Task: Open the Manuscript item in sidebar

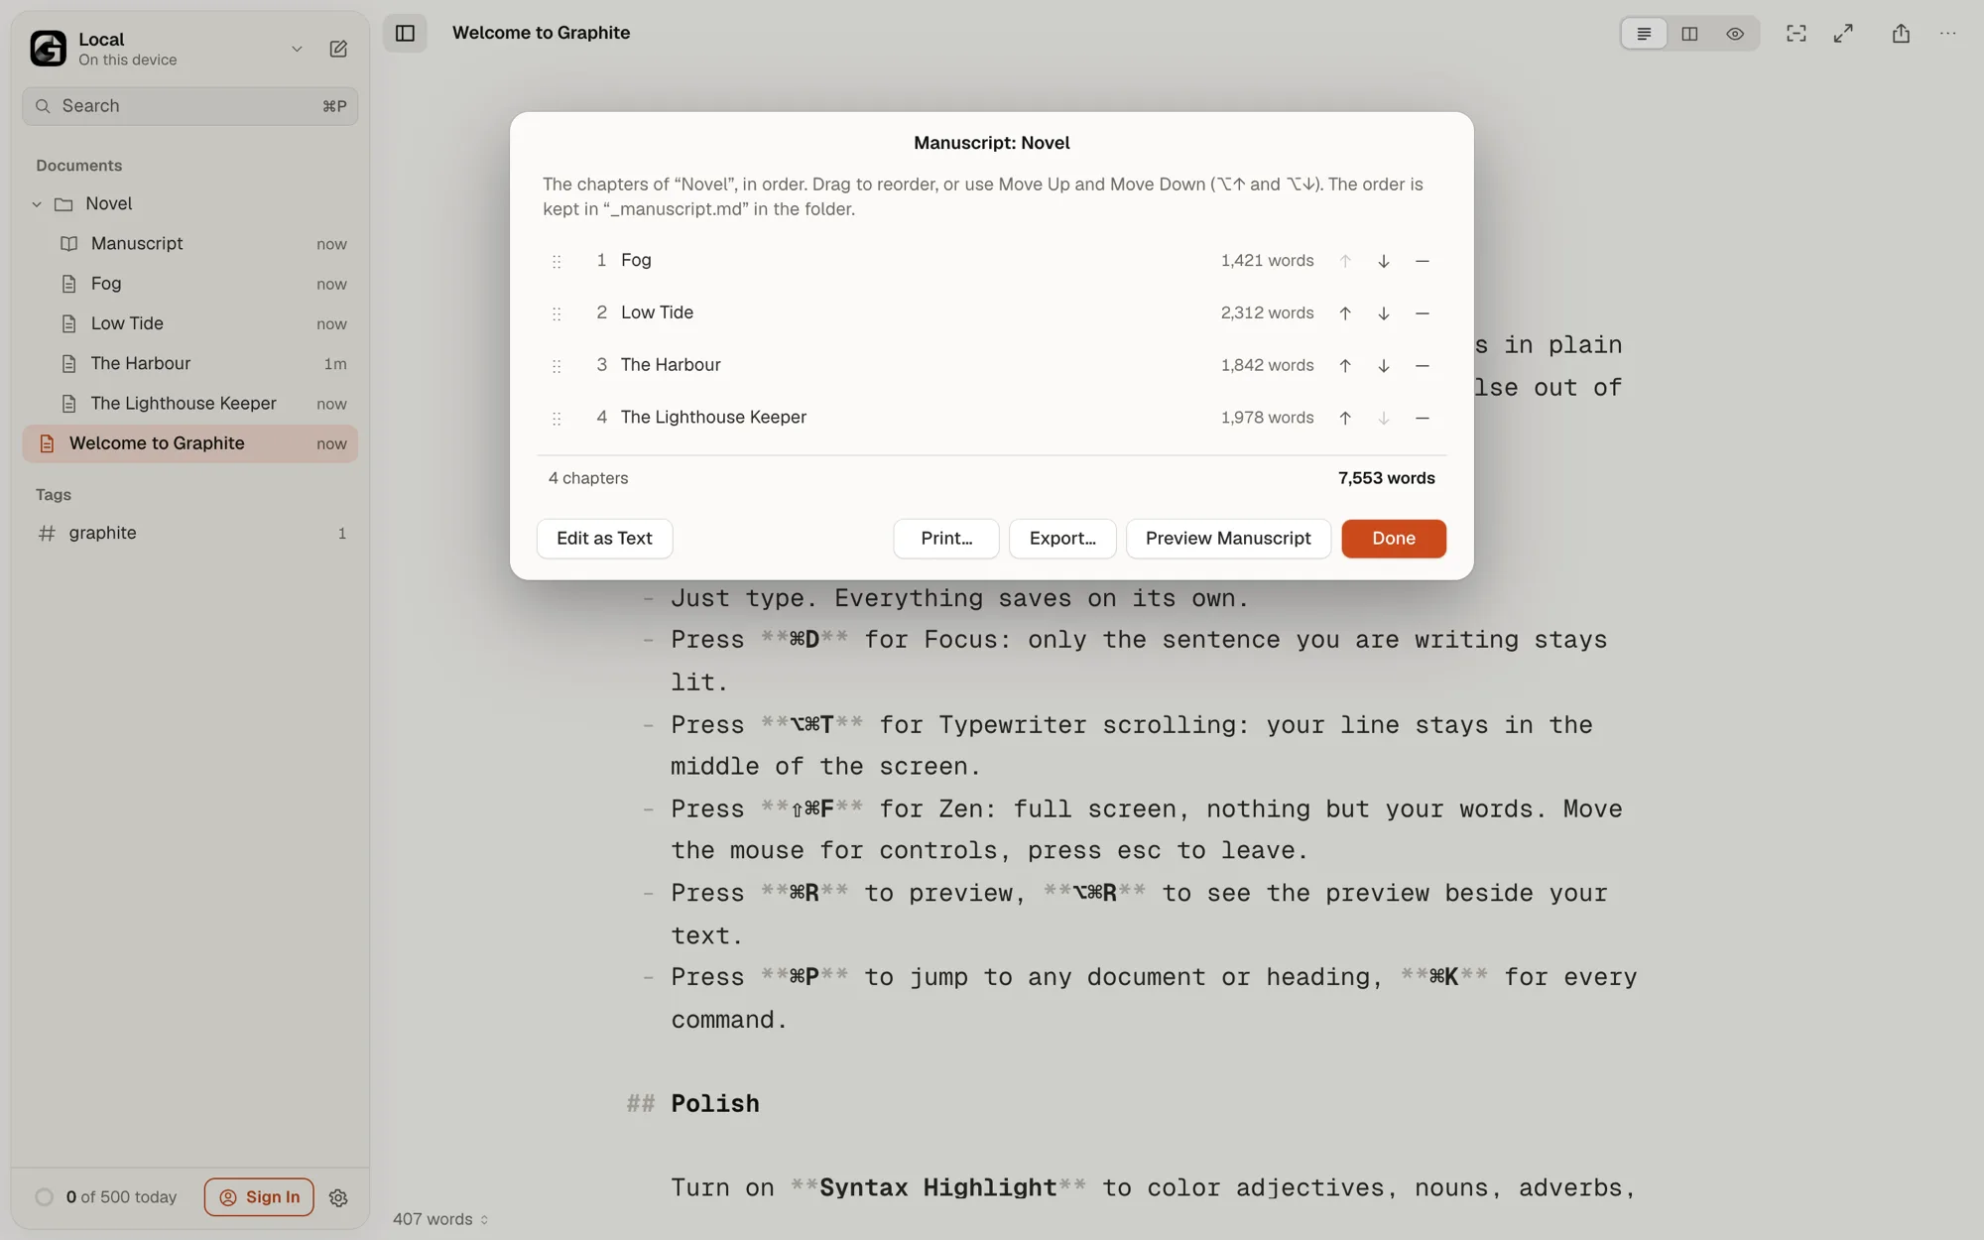Action: click(x=190, y=244)
